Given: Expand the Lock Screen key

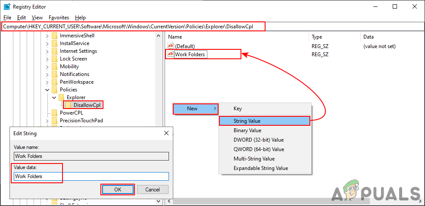Looking at the screenshot, I should [x=47, y=59].
